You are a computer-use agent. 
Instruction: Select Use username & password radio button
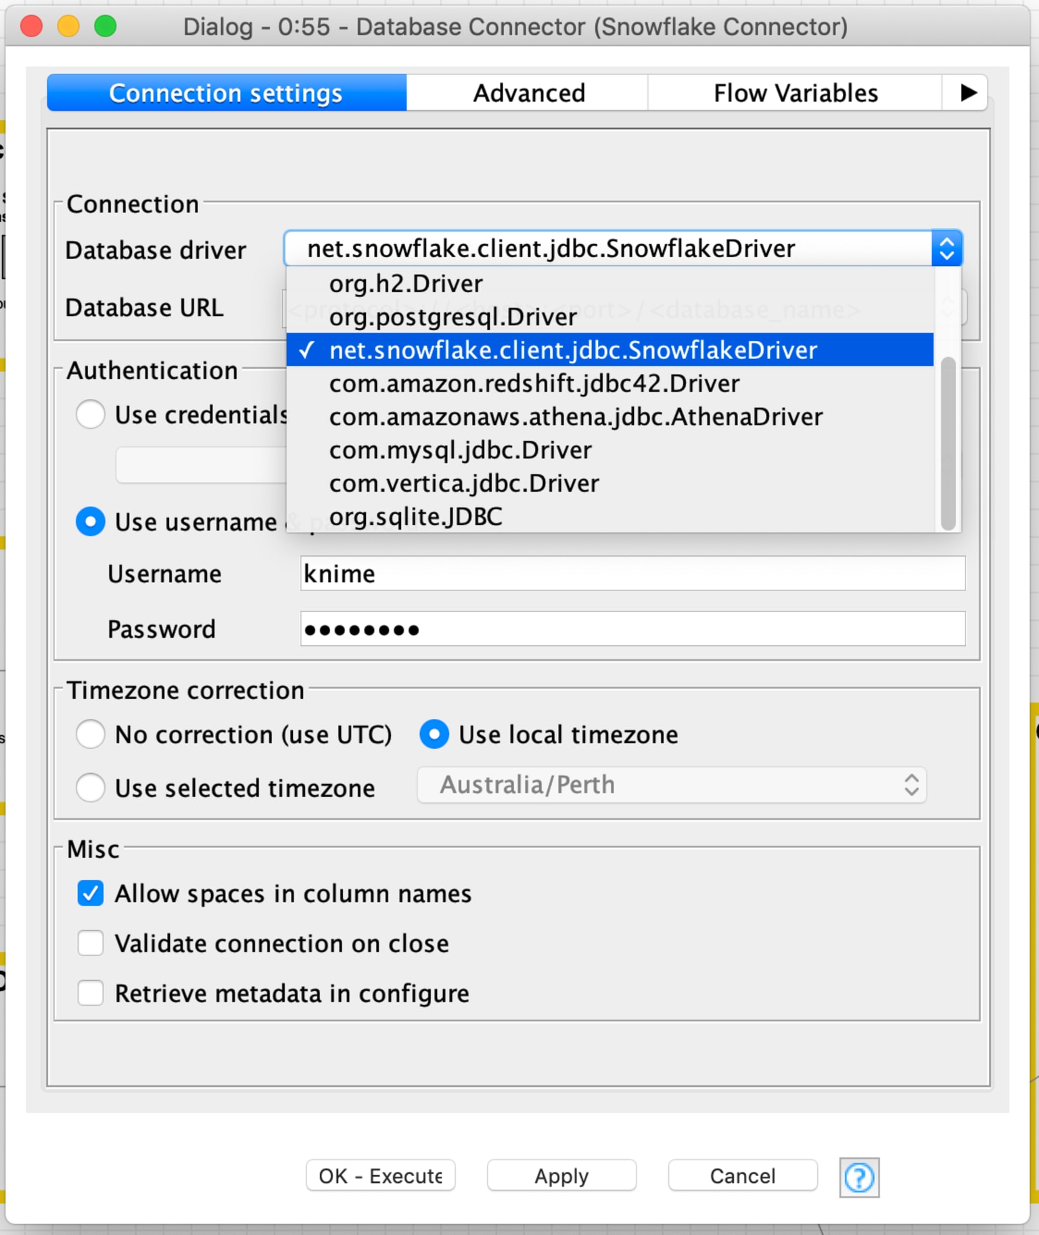coord(91,521)
